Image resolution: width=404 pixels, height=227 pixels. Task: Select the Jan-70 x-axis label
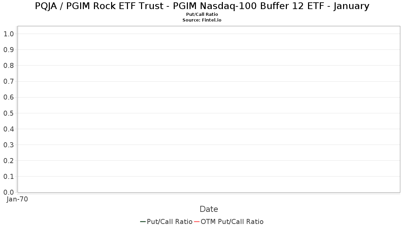(17, 199)
